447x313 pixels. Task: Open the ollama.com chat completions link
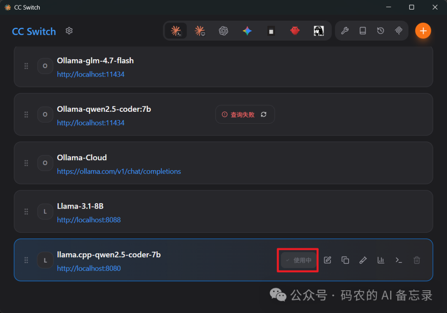119,171
